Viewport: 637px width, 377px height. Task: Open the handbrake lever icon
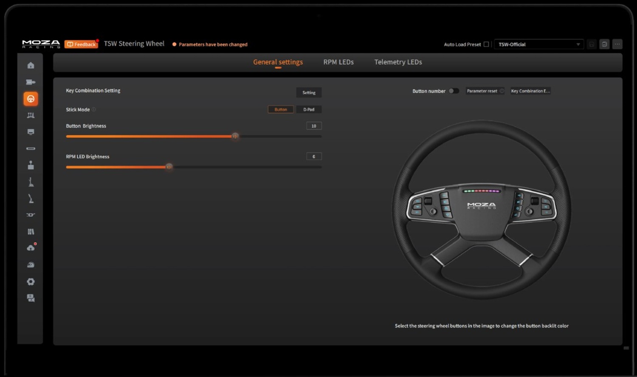pos(31,199)
